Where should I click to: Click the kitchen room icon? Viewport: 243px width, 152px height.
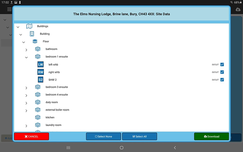pos(38,117)
